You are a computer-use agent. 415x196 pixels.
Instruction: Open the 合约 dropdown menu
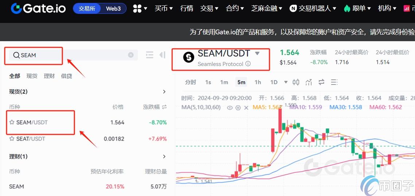(235, 8)
